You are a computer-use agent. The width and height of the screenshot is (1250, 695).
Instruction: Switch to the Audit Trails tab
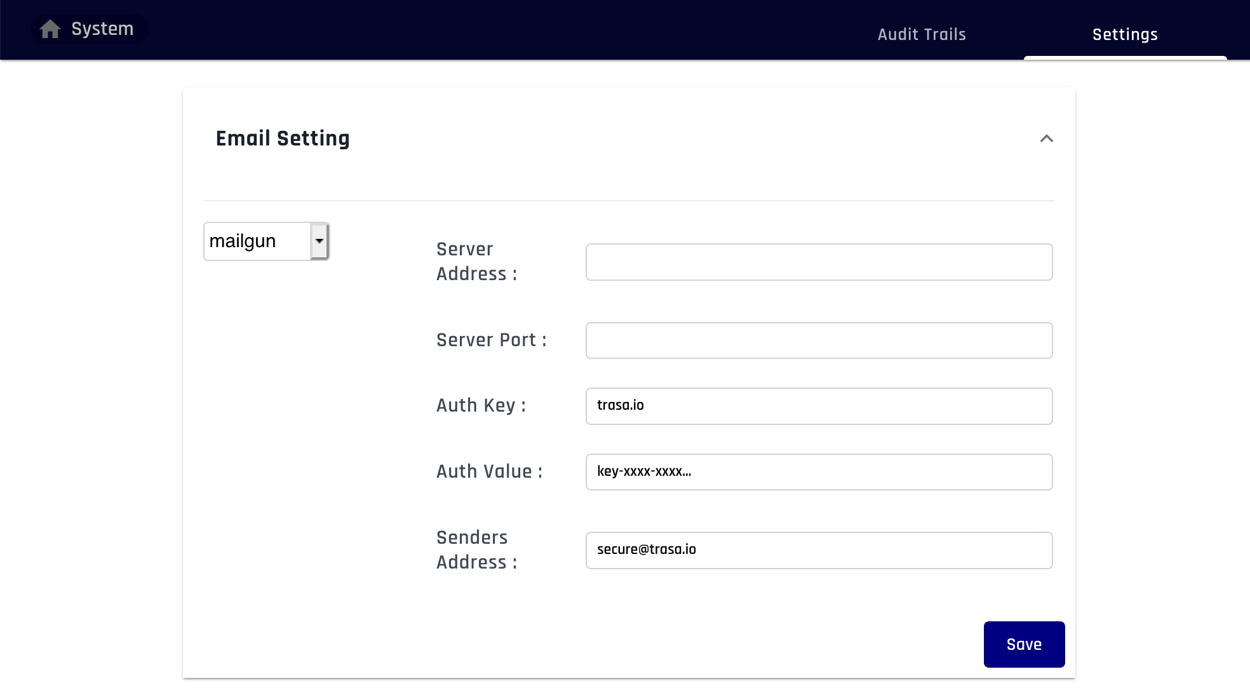tap(921, 34)
